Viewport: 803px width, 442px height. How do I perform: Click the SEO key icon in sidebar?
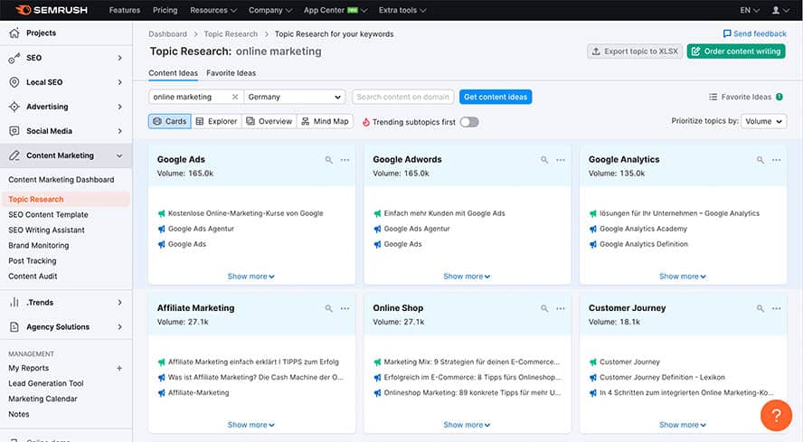[x=14, y=58]
